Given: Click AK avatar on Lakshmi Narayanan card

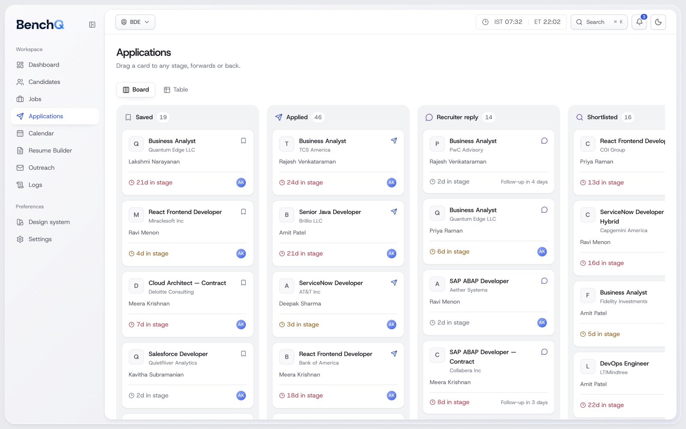Looking at the screenshot, I should [241, 182].
